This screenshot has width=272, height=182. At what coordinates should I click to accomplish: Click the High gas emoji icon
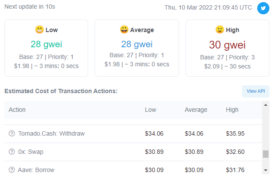click(220, 30)
